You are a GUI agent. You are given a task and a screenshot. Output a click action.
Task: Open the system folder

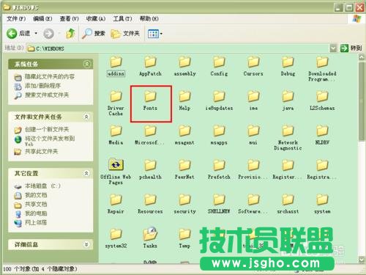[x=322, y=204]
